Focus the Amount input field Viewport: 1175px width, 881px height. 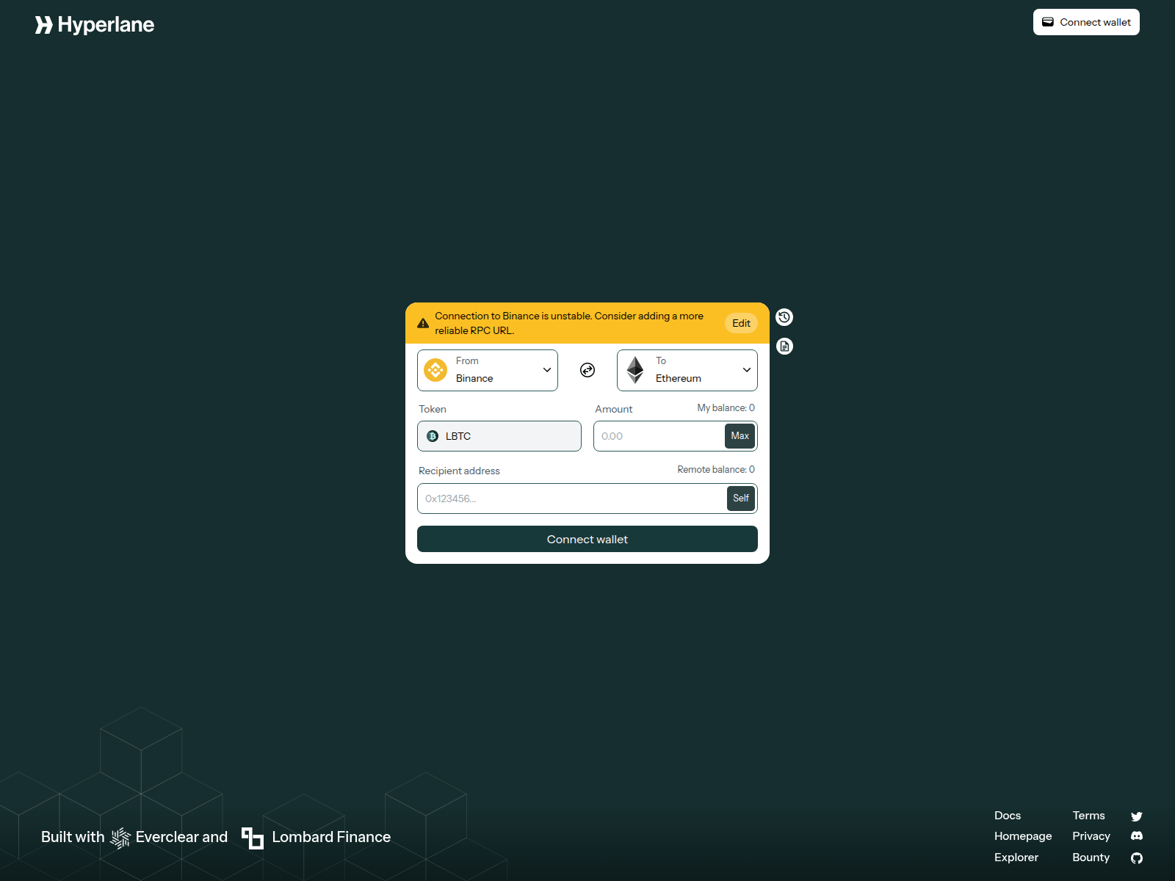tap(659, 436)
